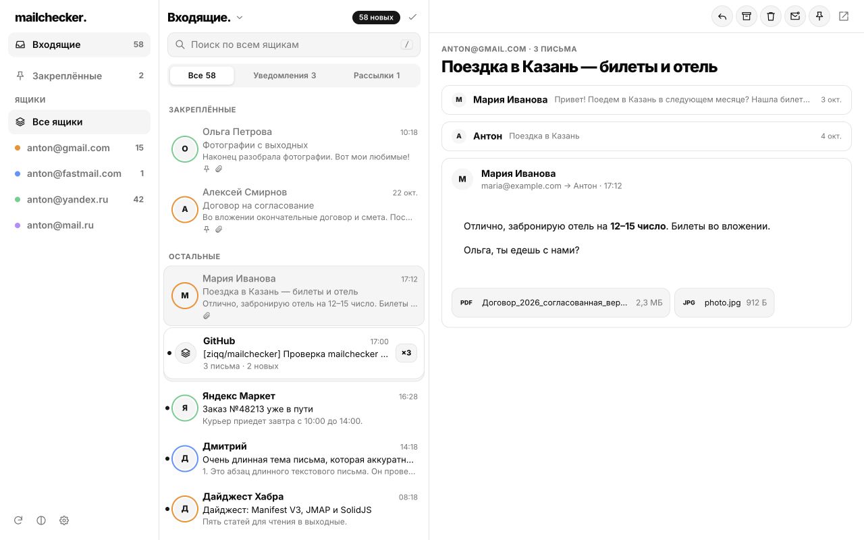Archive the open conversation
The width and height of the screenshot is (864, 540).
747,17
